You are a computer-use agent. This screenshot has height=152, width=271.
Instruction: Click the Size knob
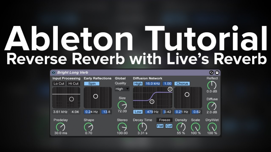[x=122, y=105]
